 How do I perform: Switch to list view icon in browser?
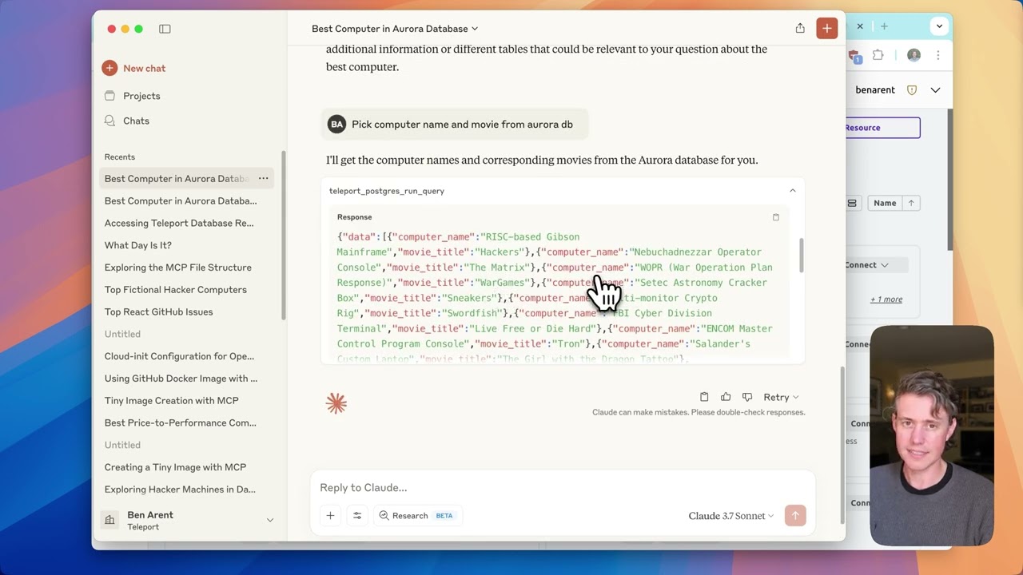(852, 203)
